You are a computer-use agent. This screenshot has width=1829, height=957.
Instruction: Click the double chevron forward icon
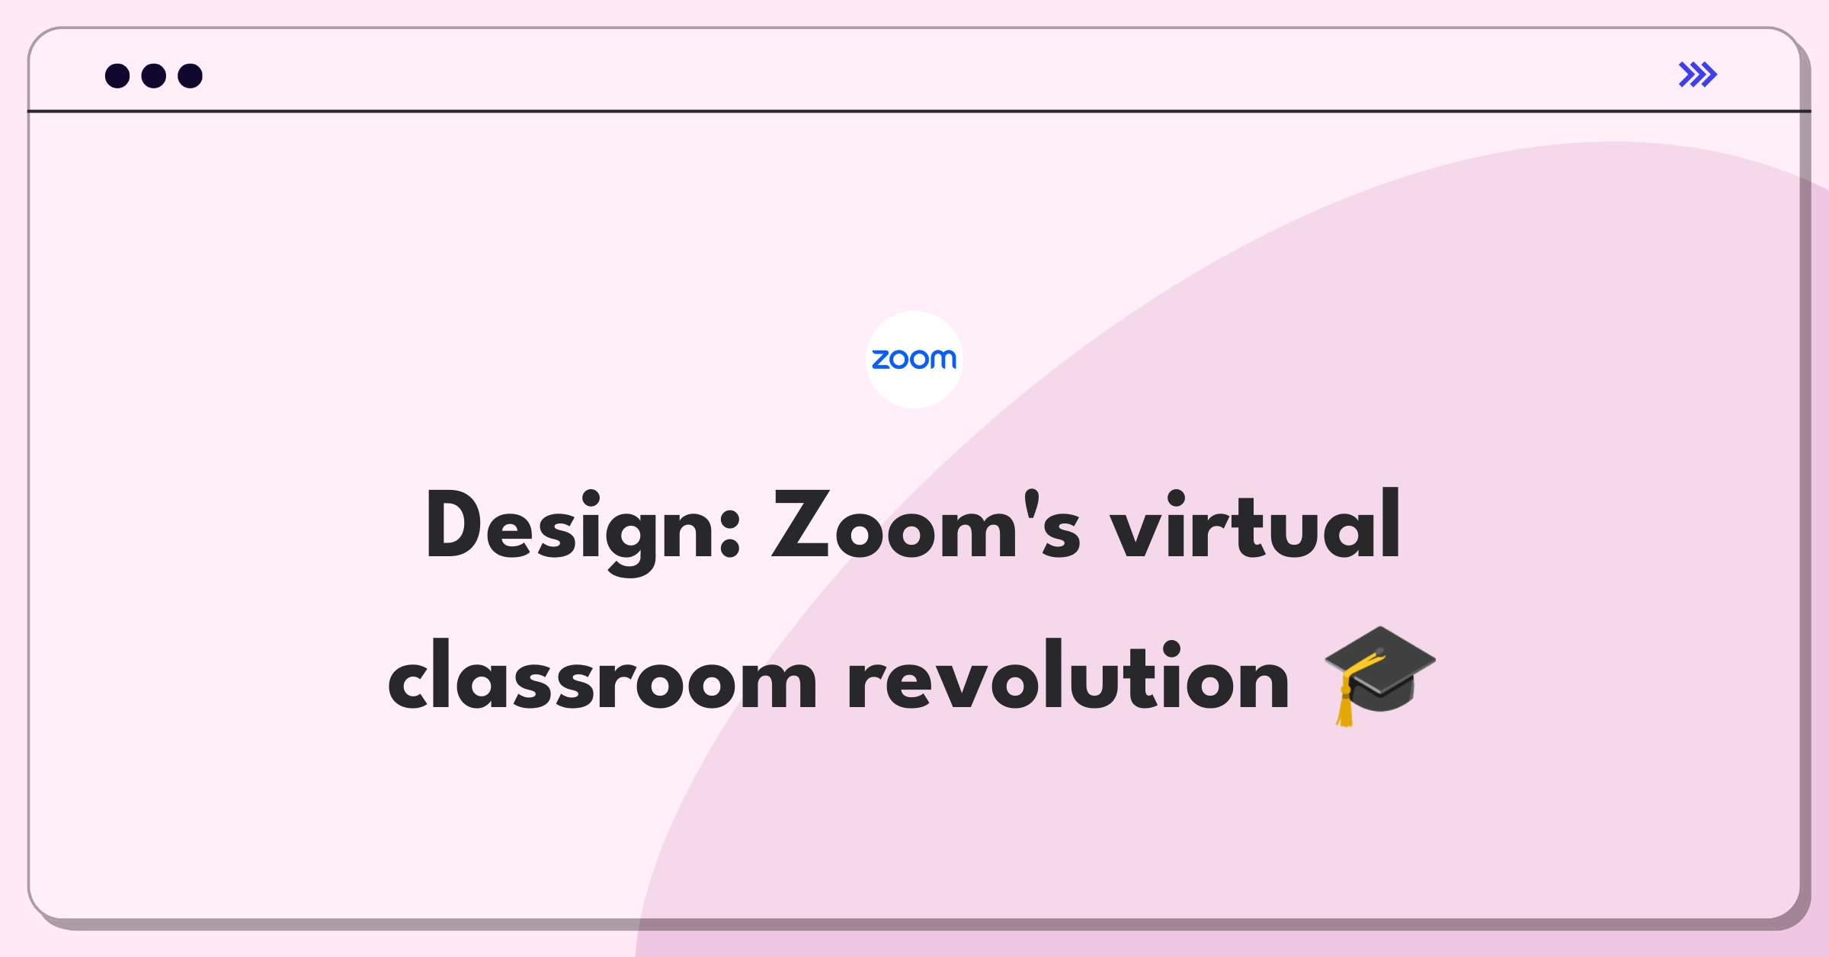[x=1697, y=74]
